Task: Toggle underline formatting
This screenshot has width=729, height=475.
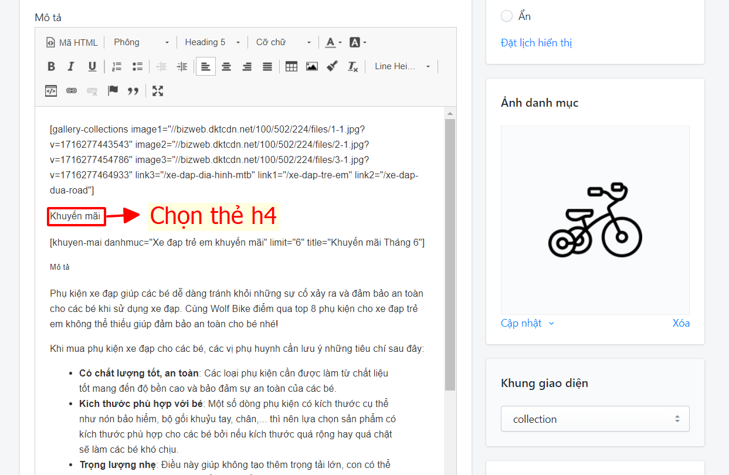Action: coord(92,67)
